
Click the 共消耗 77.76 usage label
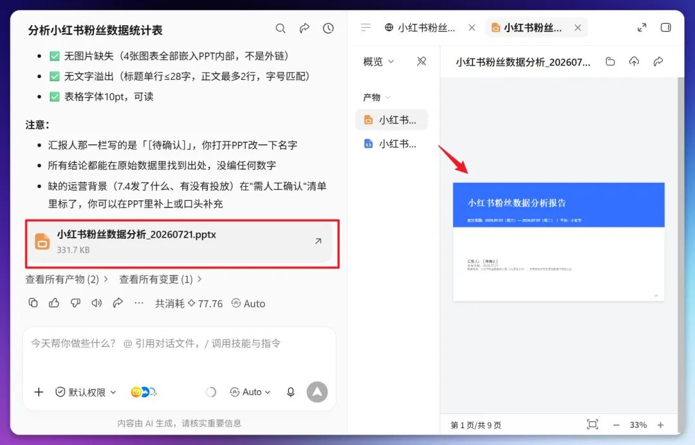click(189, 303)
